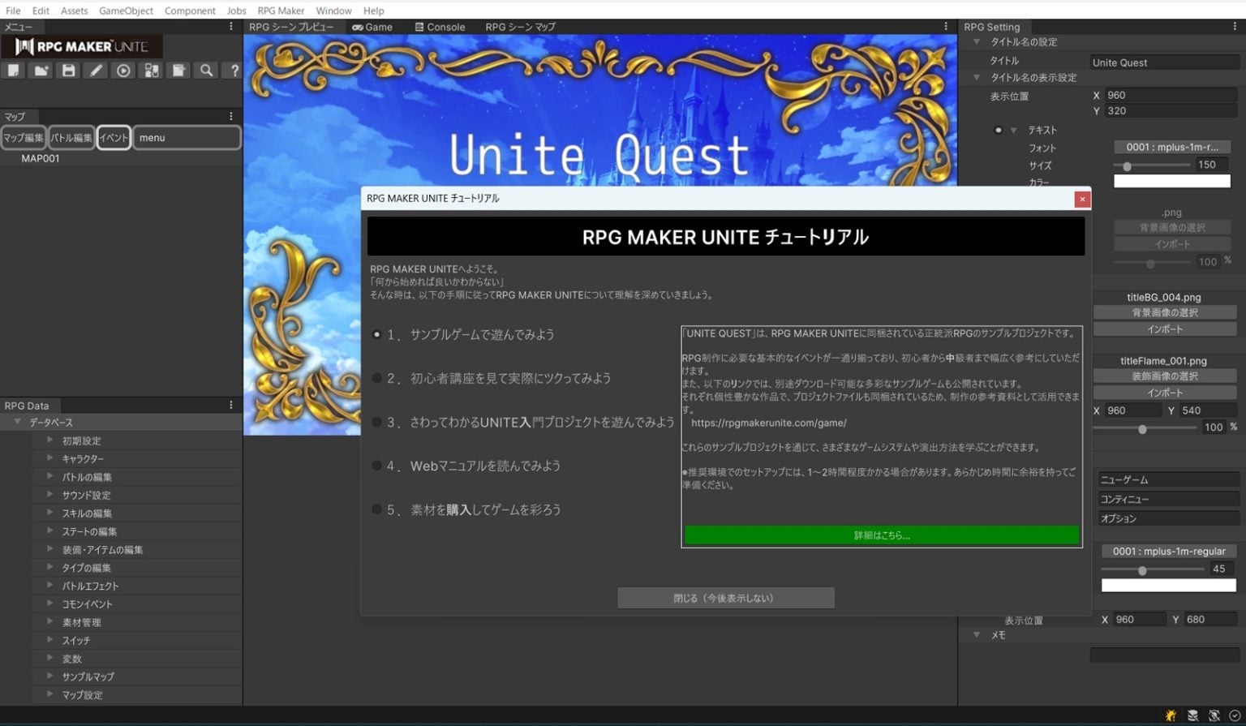Image resolution: width=1246 pixels, height=726 pixels.
Task: Switch to the Console tab
Action: [x=439, y=26]
